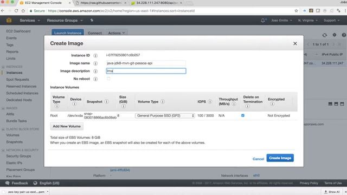Open the notifications bell icon
This screenshot has height=195, width=347.
point(262,21)
